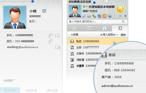Call the mobile number 13600000000

51,36
